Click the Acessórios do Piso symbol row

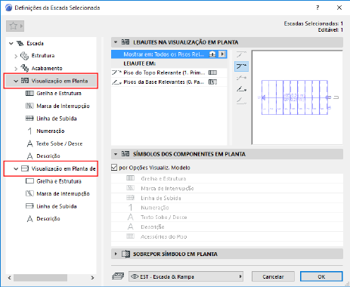(x=227, y=236)
